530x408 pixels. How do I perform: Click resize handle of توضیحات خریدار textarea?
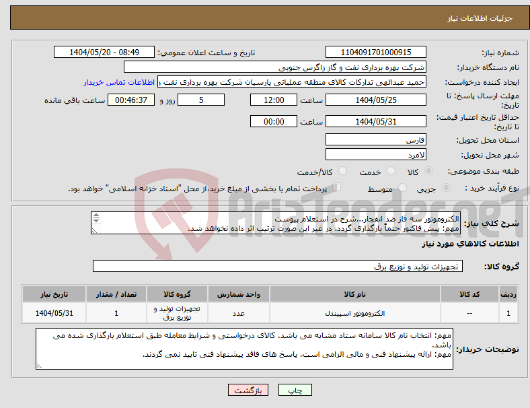pos(39,366)
